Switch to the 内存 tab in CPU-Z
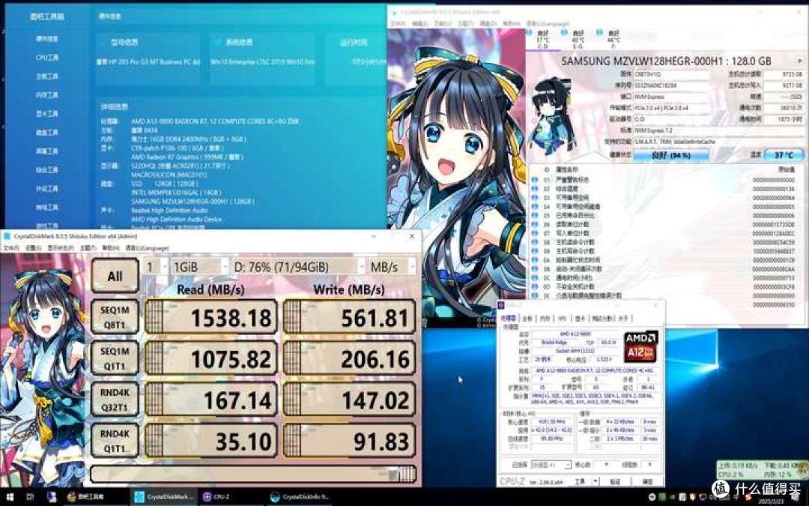 click(x=545, y=319)
